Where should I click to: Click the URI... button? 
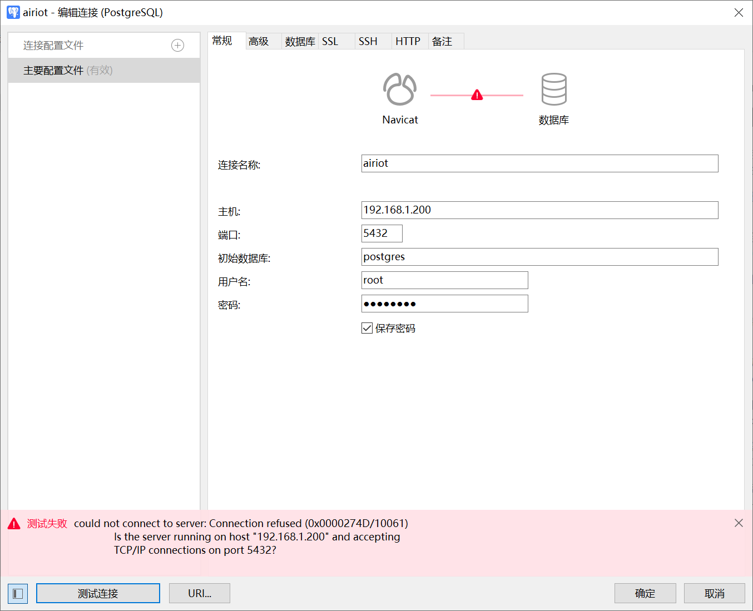tap(199, 593)
